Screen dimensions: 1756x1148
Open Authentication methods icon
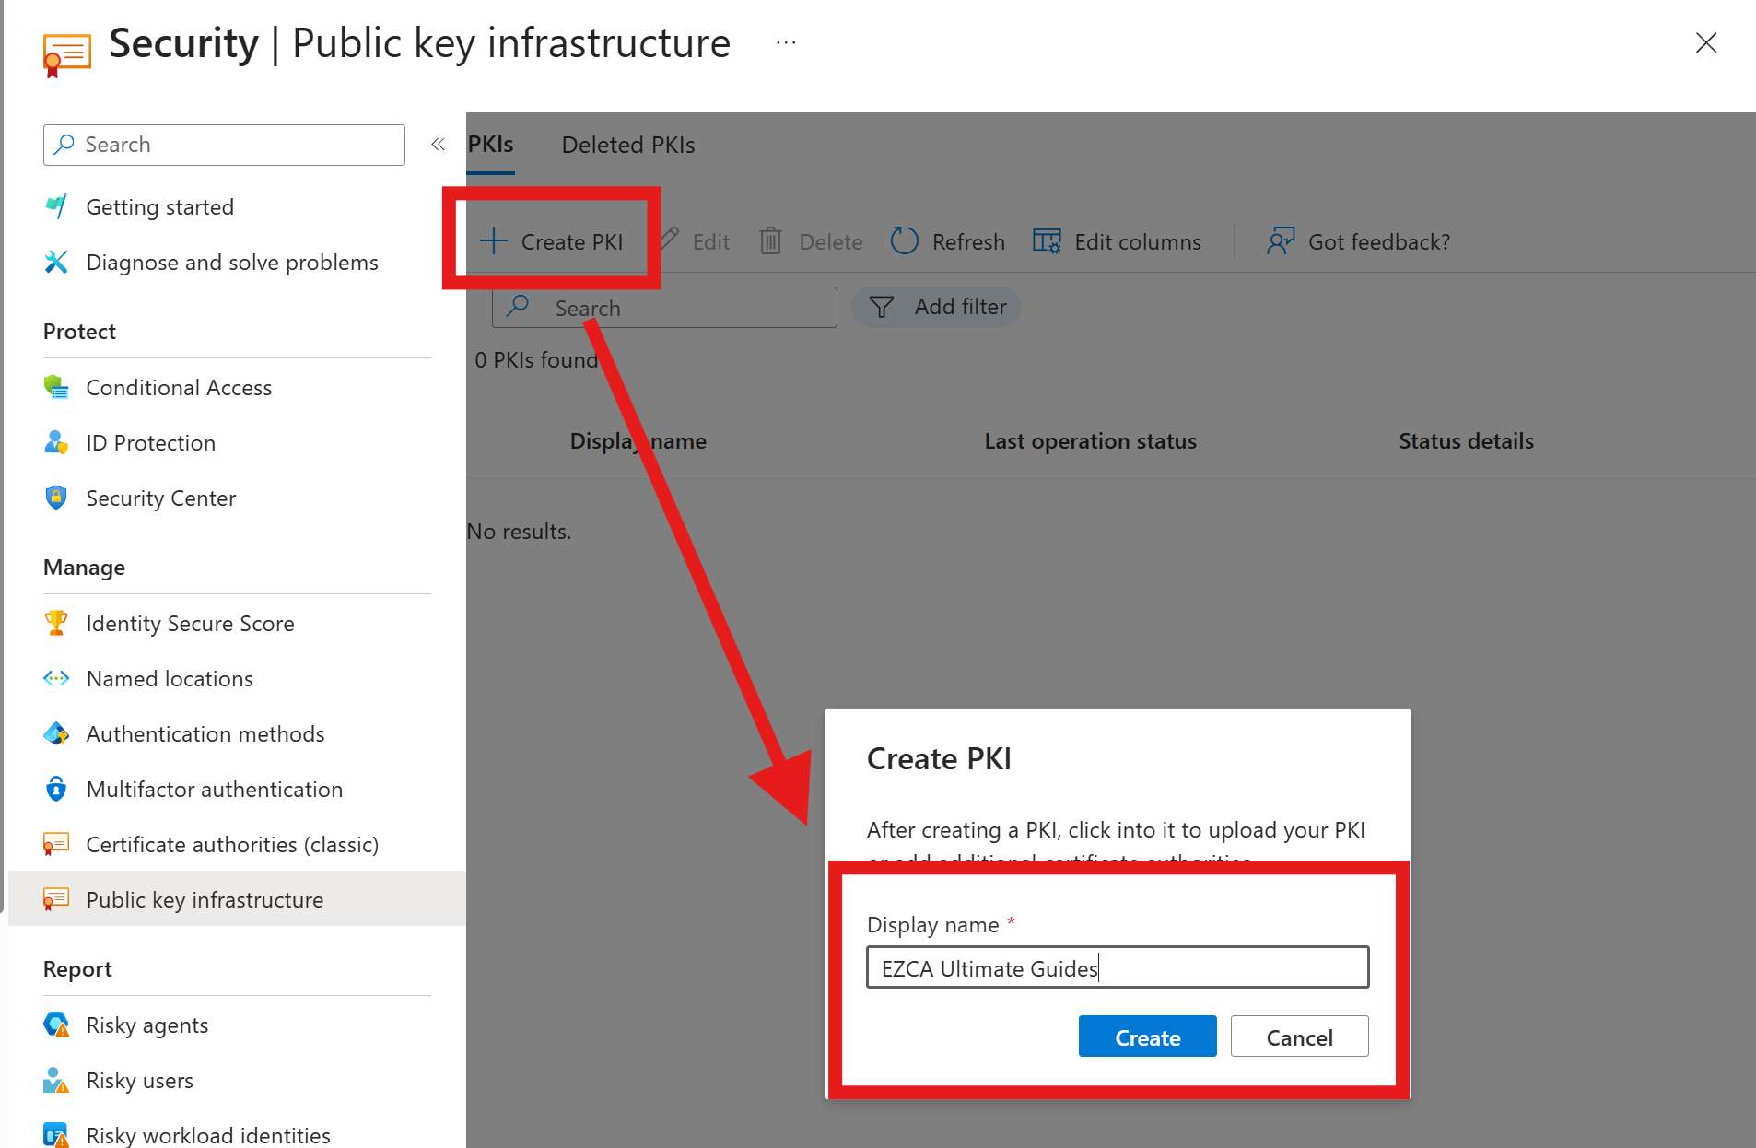tap(56, 733)
